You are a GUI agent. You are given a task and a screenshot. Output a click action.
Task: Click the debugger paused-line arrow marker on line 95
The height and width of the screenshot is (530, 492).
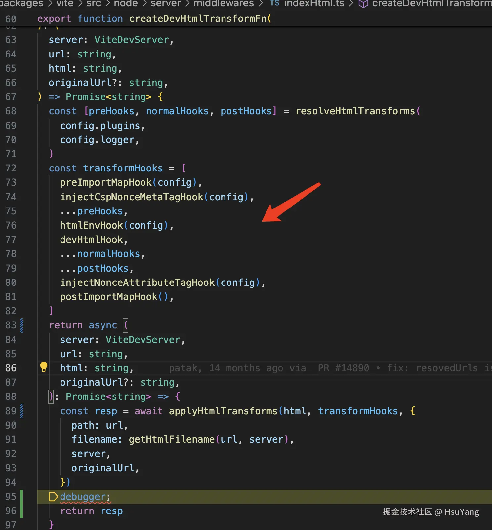click(x=53, y=496)
